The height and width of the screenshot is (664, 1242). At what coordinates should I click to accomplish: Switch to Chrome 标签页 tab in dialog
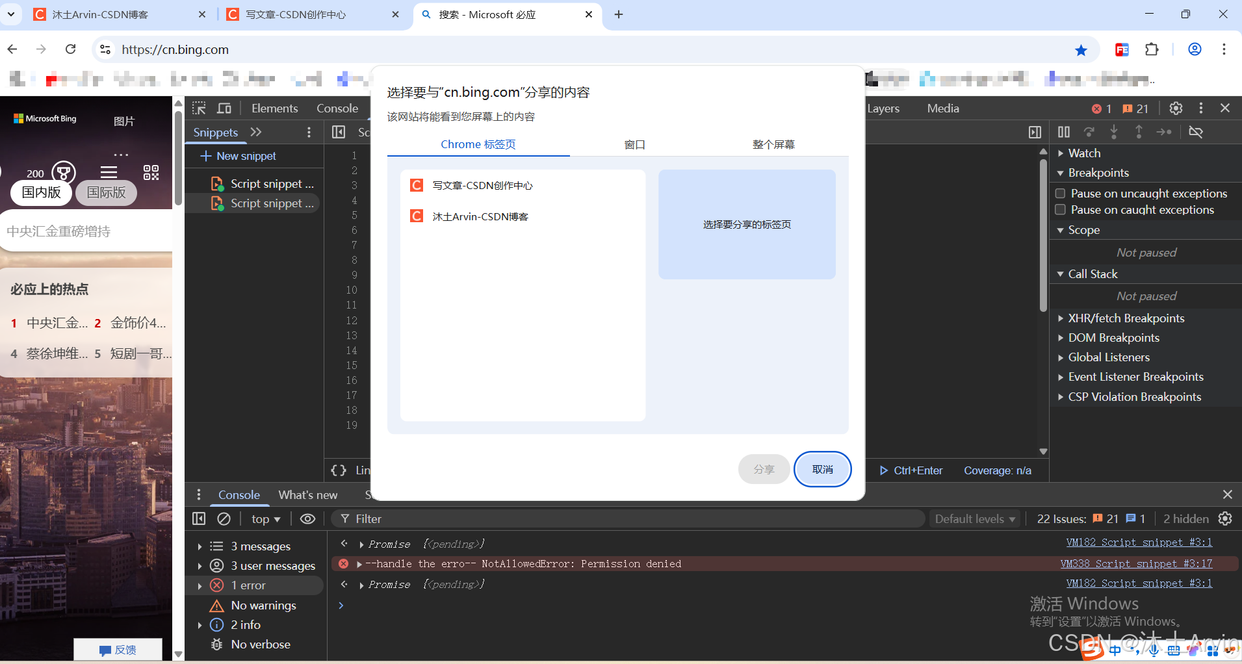pos(478,144)
